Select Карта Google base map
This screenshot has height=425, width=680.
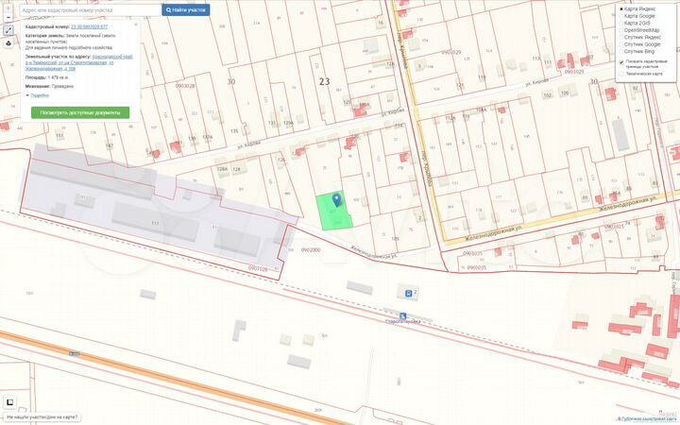621,16
